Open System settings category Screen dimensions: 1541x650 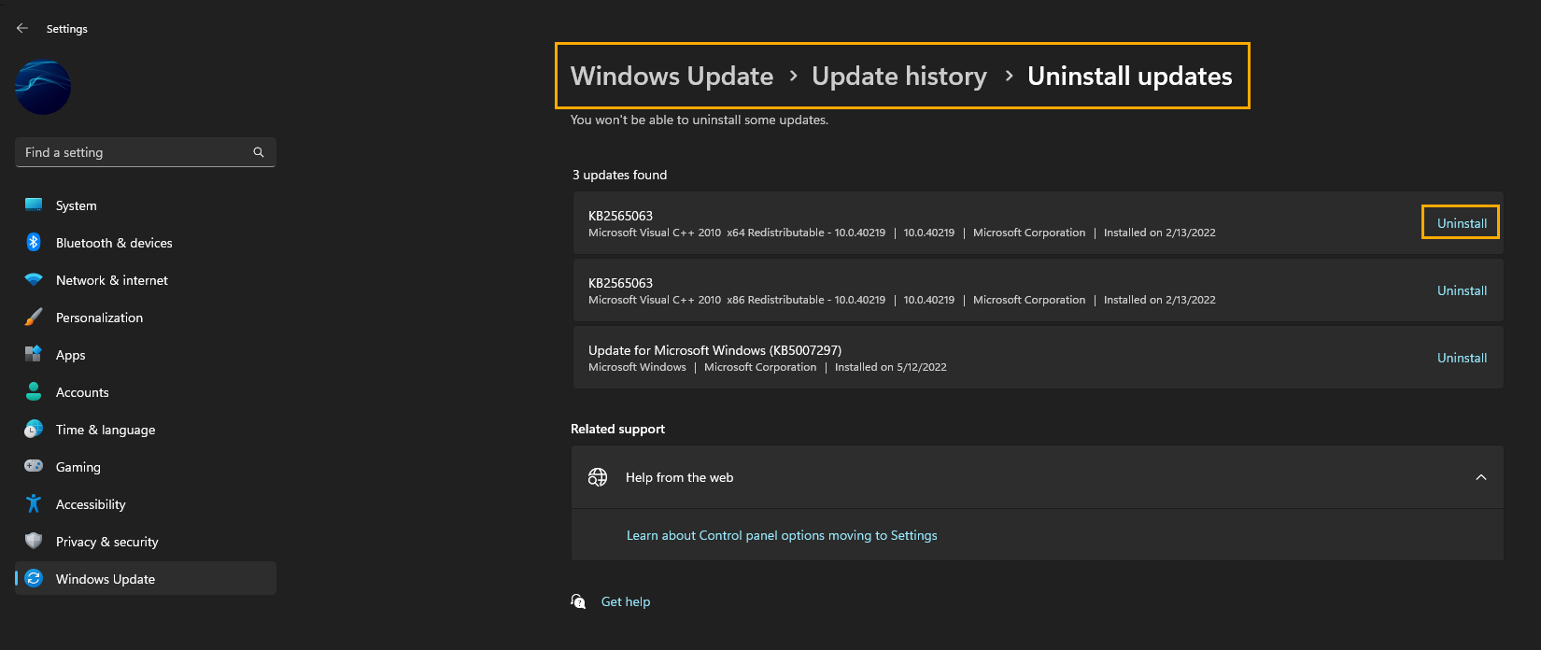[x=146, y=205]
